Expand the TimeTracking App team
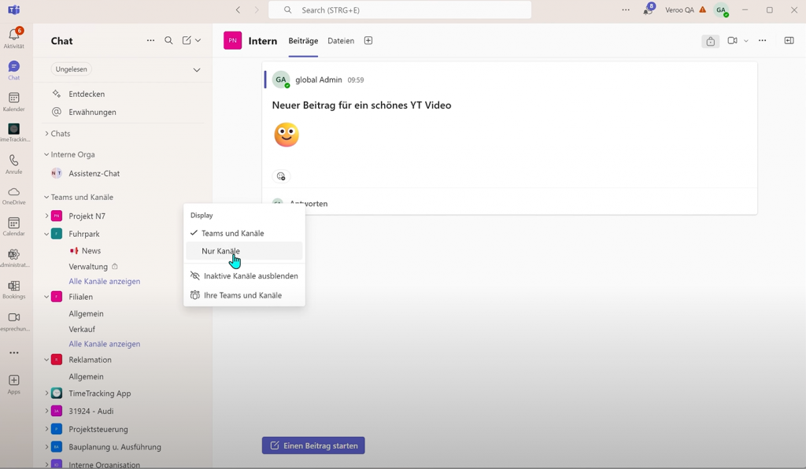This screenshot has width=806, height=469. pyautogui.click(x=46, y=393)
